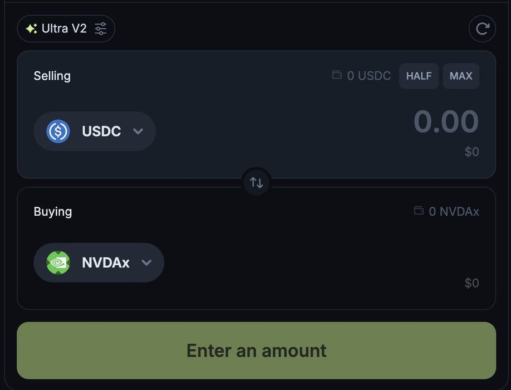The width and height of the screenshot is (511, 390).
Task: Open the buying token selector labeled NVDAx
Action: [99, 262]
